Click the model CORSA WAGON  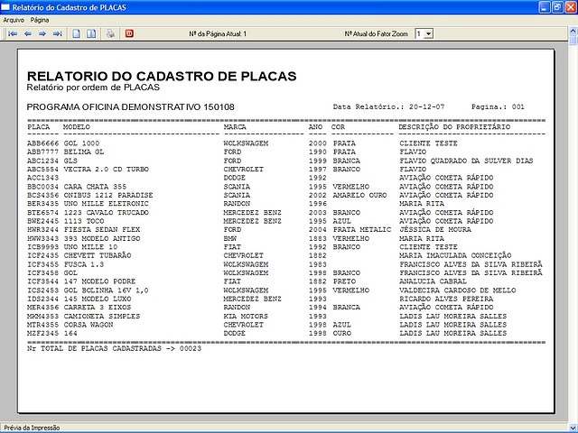pyautogui.click(x=89, y=325)
